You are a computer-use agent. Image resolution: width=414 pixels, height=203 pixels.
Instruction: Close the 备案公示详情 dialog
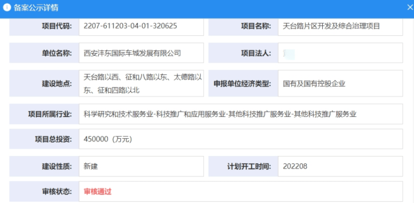click(x=410, y=7)
